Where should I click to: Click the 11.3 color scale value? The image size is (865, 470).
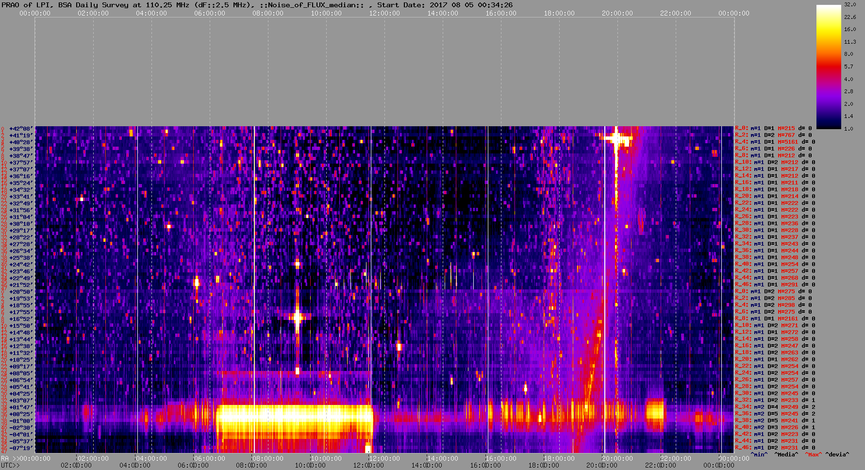click(x=849, y=42)
